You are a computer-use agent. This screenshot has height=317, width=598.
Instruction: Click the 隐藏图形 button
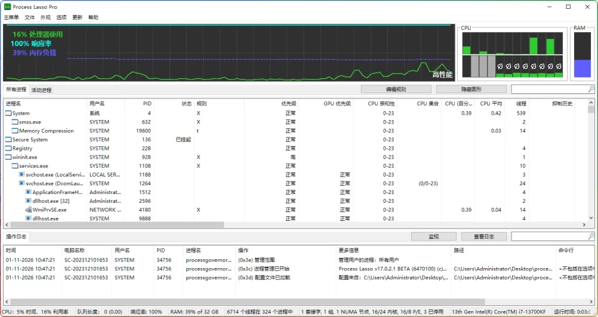[471, 89]
